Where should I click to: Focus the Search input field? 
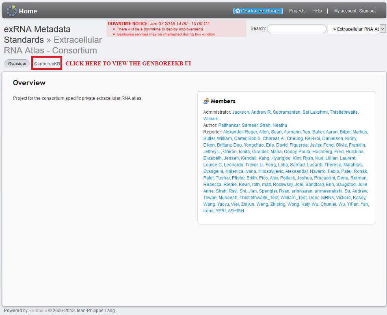point(296,29)
